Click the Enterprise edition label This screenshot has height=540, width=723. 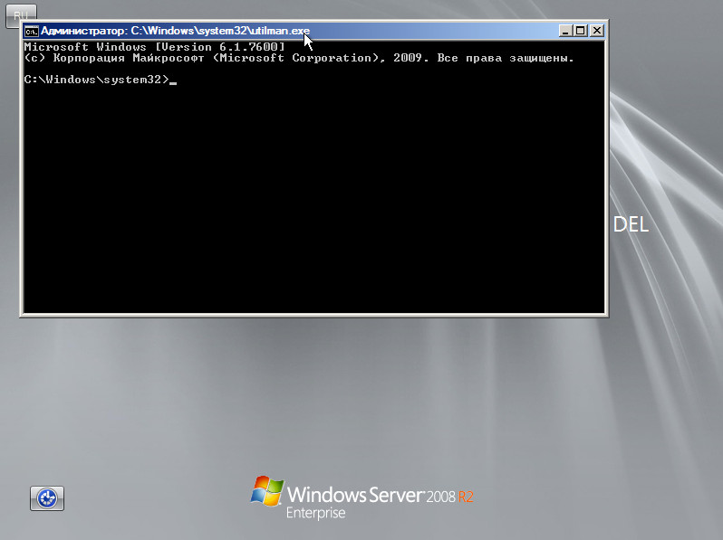(x=315, y=514)
